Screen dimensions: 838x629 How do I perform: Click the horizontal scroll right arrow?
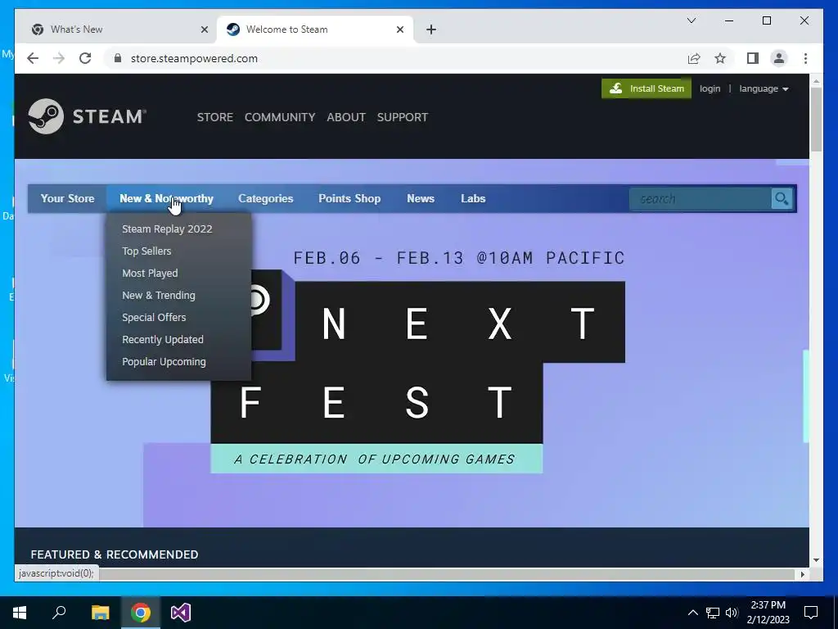[x=802, y=574]
